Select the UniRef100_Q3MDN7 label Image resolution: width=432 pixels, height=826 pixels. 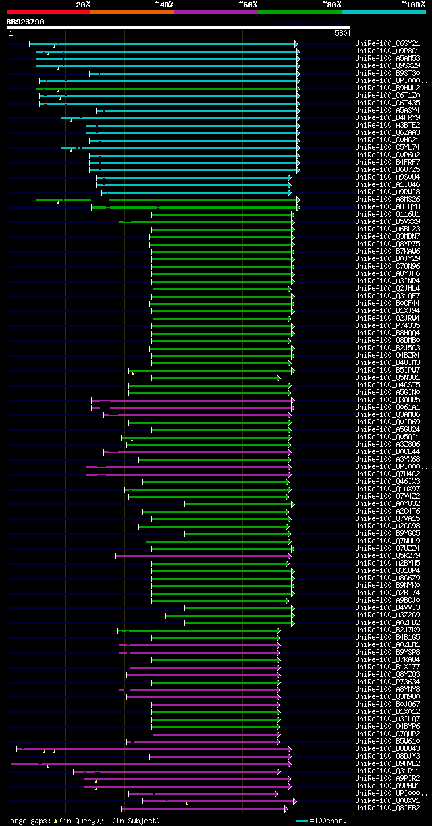[x=387, y=236]
